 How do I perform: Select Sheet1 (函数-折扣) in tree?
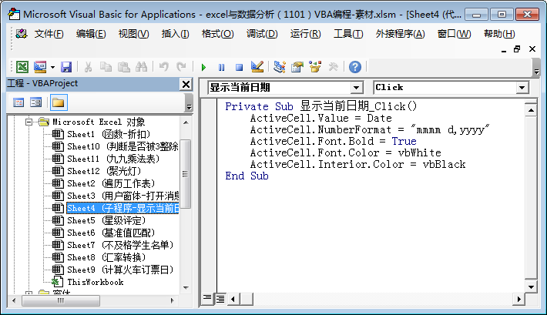pyautogui.click(x=109, y=134)
